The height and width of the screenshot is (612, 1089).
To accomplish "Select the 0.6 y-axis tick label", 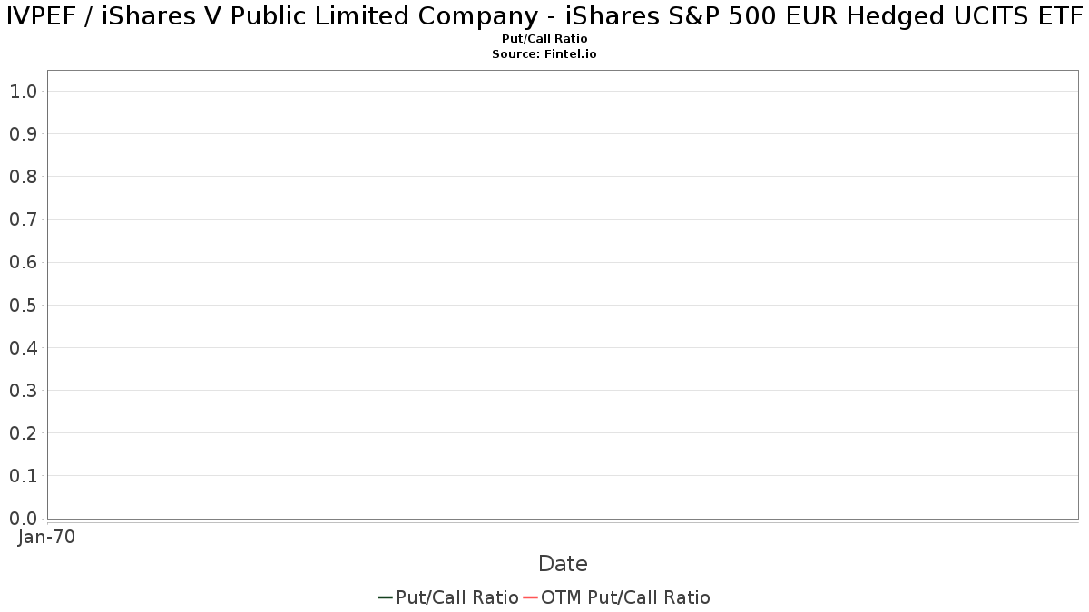I will coord(23,262).
